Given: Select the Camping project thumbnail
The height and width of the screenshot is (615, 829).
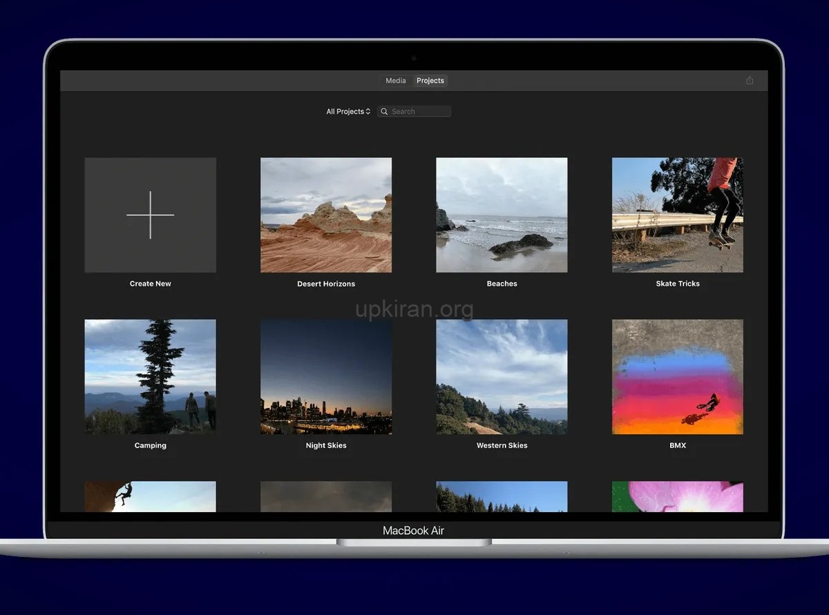Looking at the screenshot, I should point(150,377).
